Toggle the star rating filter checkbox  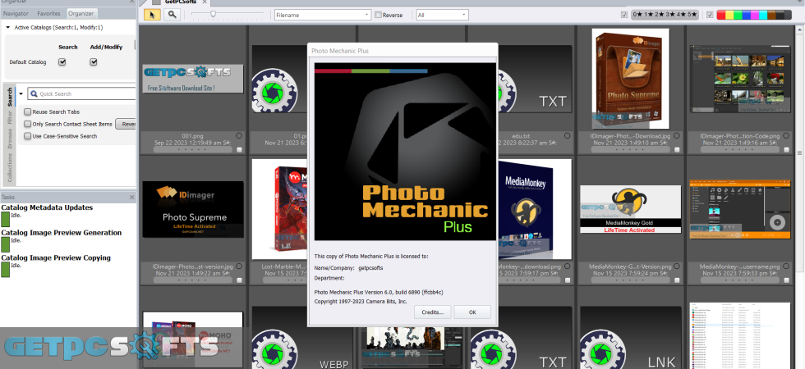tap(624, 15)
